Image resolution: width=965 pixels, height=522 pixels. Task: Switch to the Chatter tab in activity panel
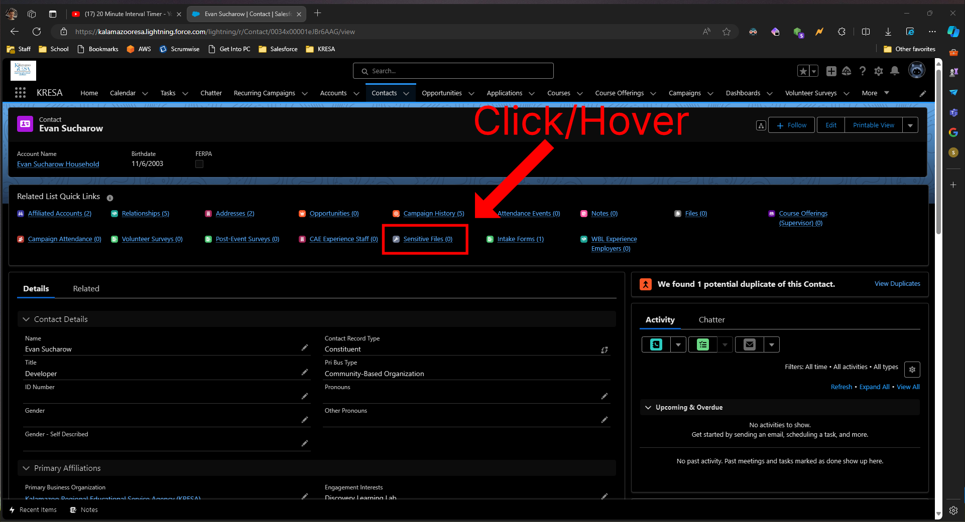point(711,320)
